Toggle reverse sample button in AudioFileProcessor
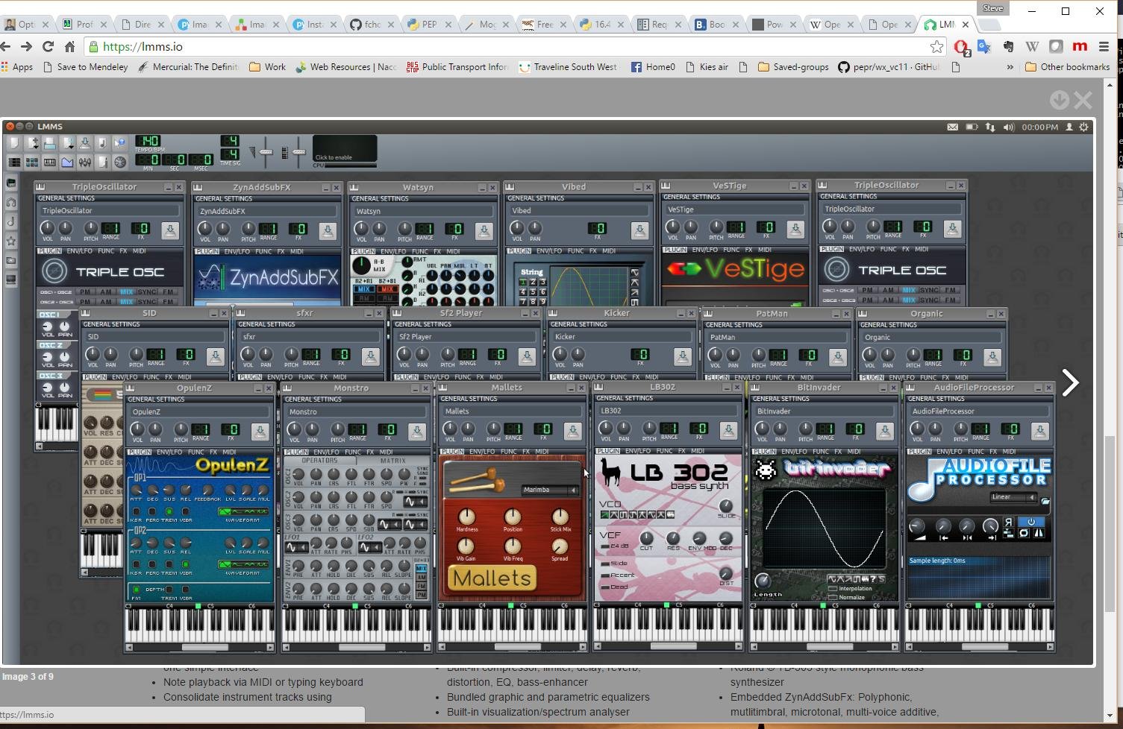 click(x=1009, y=523)
